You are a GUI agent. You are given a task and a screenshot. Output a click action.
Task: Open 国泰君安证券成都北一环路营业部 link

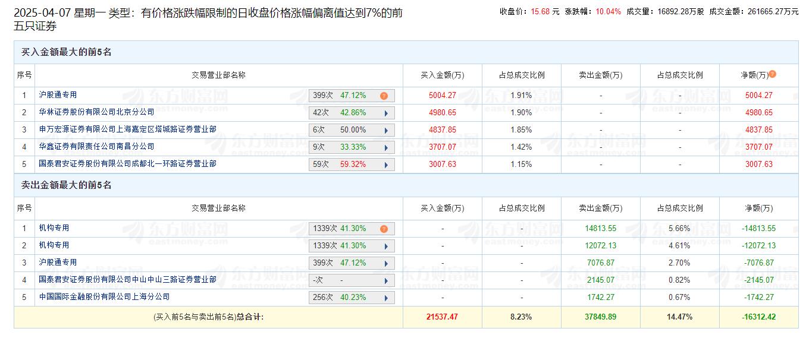pos(127,163)
